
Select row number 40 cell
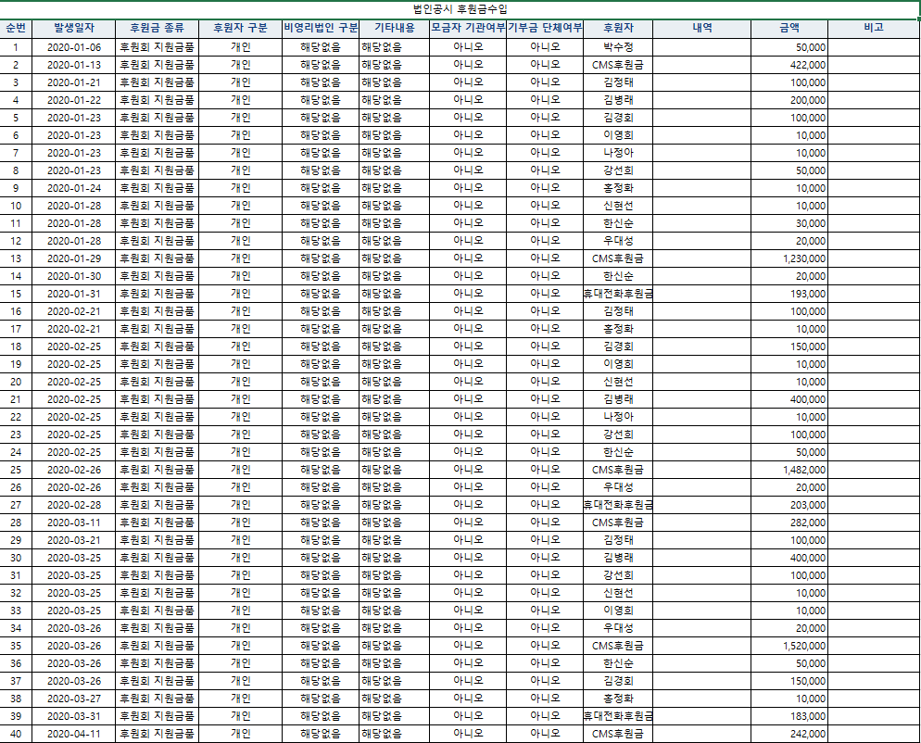[16, 734]
